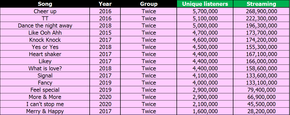This screenshot has height=115, width=290.
Task: Click the What is love? cell
Action: 45,68
